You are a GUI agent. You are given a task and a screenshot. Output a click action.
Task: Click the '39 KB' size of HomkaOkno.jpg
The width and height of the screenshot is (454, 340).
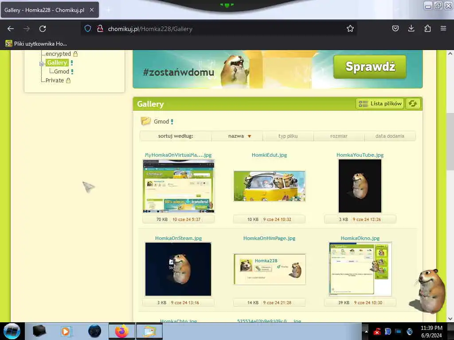coord(344,303)
